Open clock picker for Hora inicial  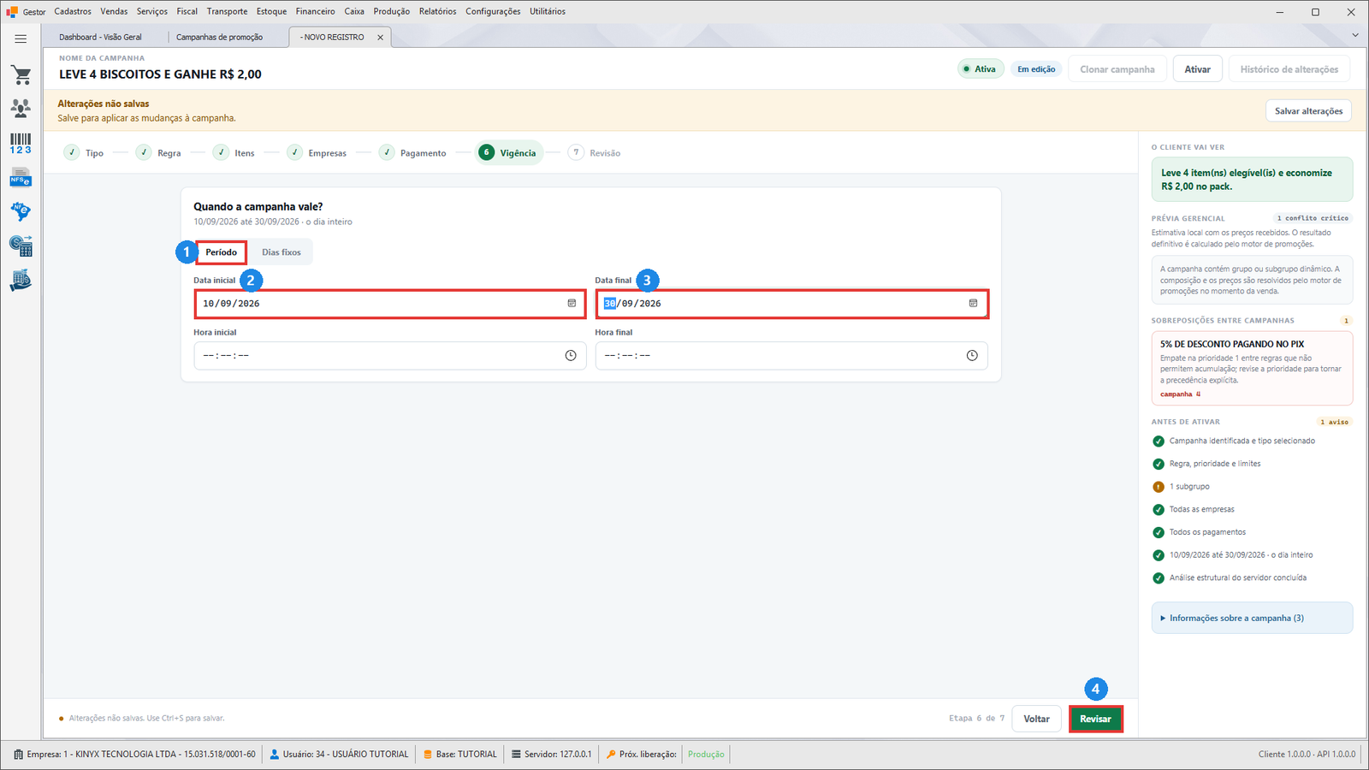click(571, 356)
